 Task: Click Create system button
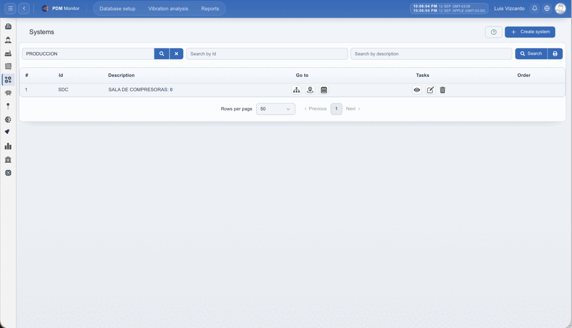[530, 32]
